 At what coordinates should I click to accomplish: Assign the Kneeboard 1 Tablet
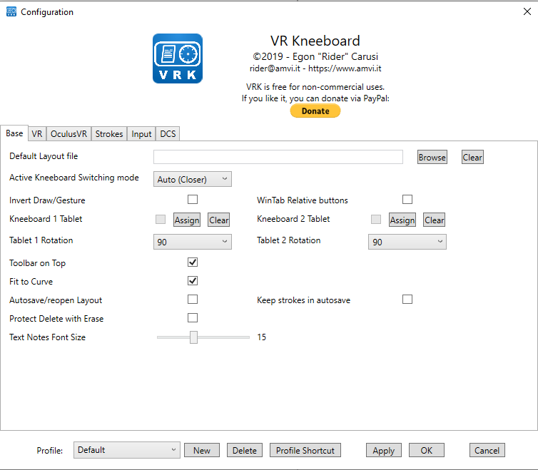(187, 220)
